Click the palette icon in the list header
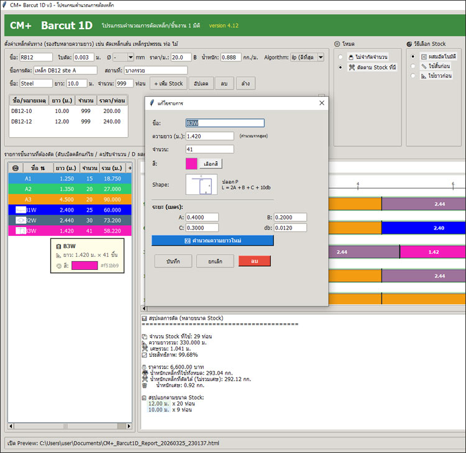 pos(16,168)
